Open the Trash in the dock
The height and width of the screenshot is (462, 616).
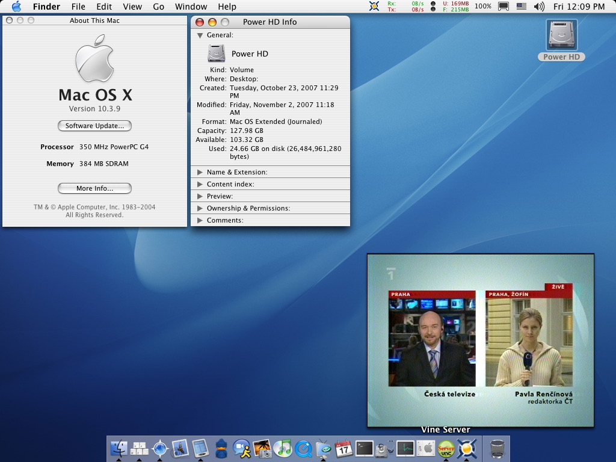497,448
